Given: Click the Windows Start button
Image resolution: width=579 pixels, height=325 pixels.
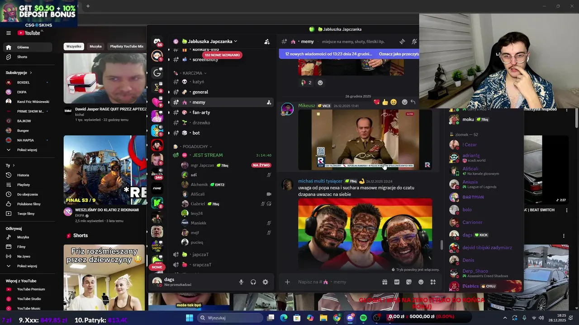Looking at the screenshot, I should pyautogui.click(x=190, y=318).
